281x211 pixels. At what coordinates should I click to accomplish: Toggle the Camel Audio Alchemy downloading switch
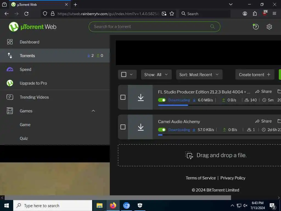point(162,130)
